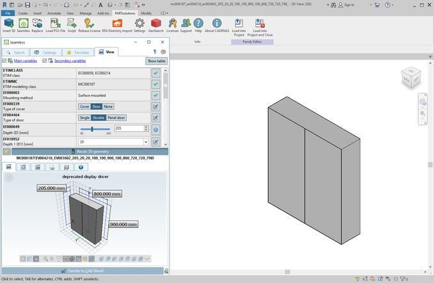The height and width of the screenshot is (283, 434).
Task: Open the Depth 1 (D1) dropdown
Action: (x=146, y=141)
